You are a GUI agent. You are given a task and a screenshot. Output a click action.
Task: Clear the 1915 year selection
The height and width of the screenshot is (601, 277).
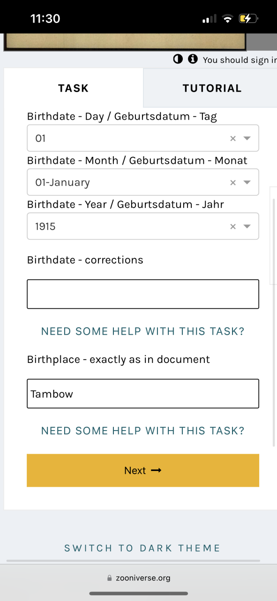coord(233,227)
